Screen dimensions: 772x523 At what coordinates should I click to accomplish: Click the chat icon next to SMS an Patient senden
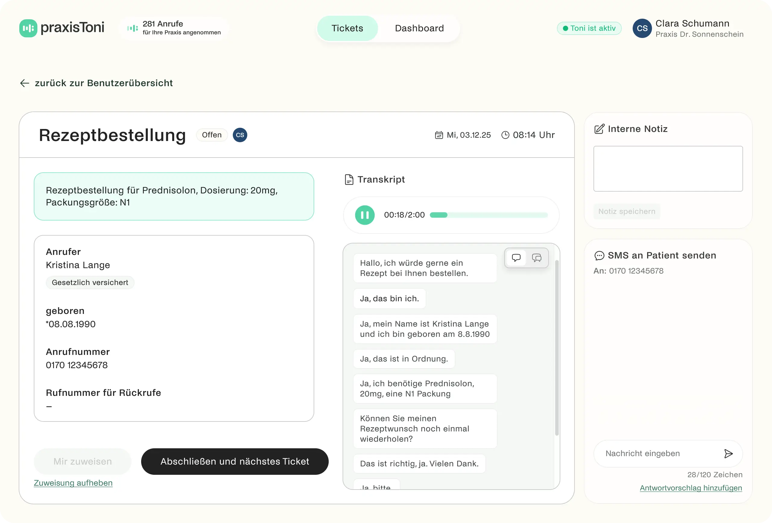[x=599, y=255]
